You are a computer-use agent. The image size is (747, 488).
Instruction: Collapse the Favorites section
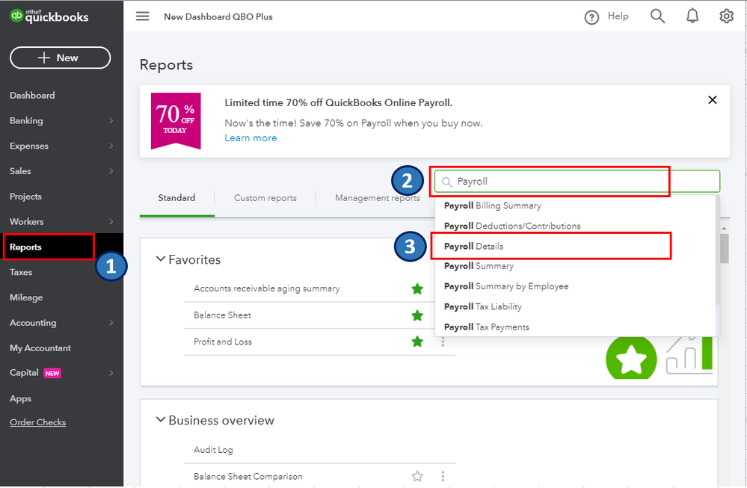[161, 259]
